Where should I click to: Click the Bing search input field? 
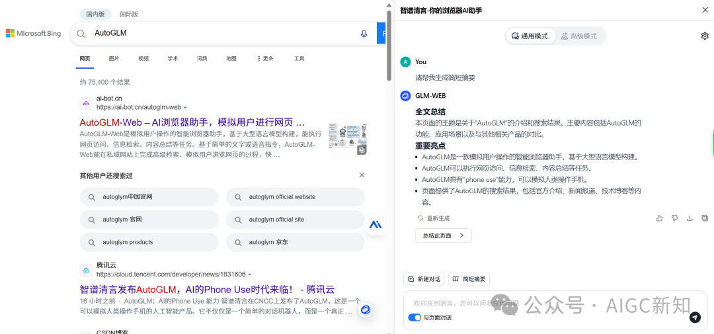(x=223, y=34)
